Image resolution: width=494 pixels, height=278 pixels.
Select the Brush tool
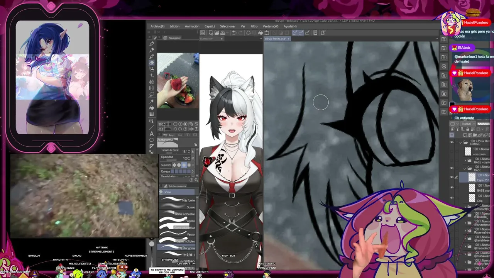152,56
